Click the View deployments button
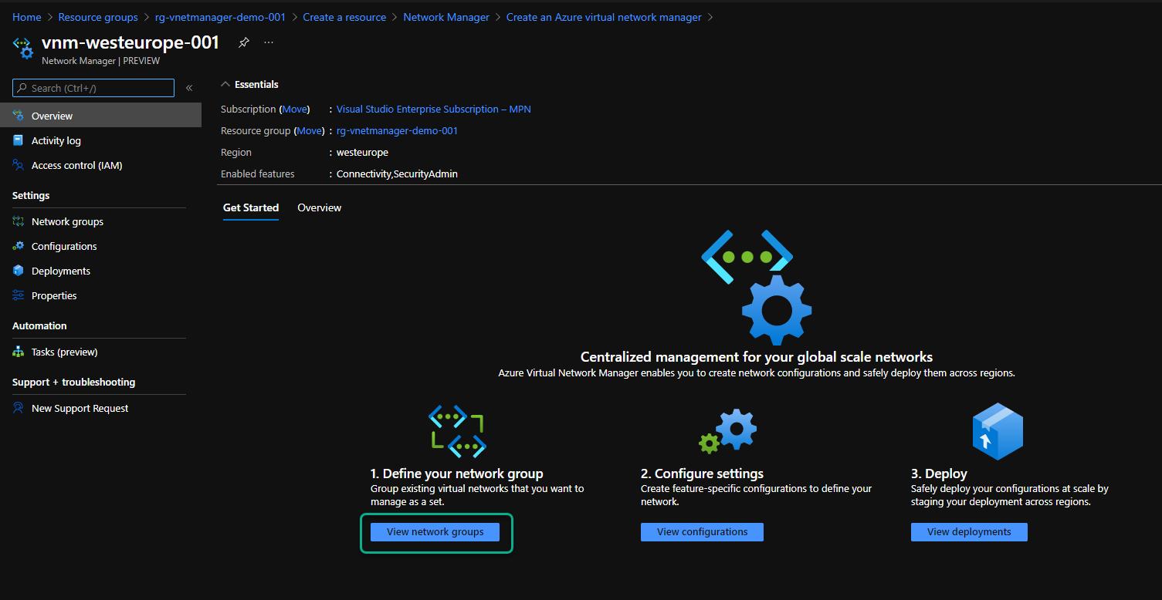The width and height of the screenshot is (1162, 600). [969, 531]
